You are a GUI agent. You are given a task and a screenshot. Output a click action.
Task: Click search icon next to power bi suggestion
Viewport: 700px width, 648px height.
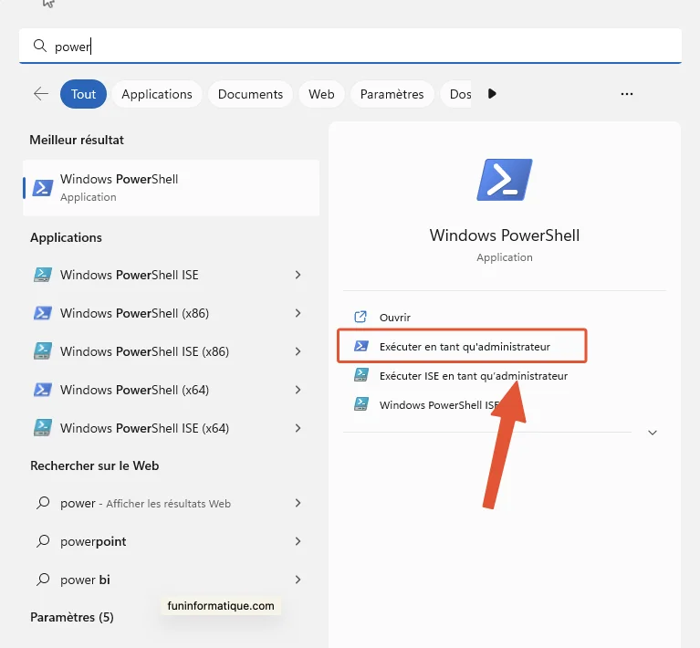pyautogui.click(x=43, y=580)
